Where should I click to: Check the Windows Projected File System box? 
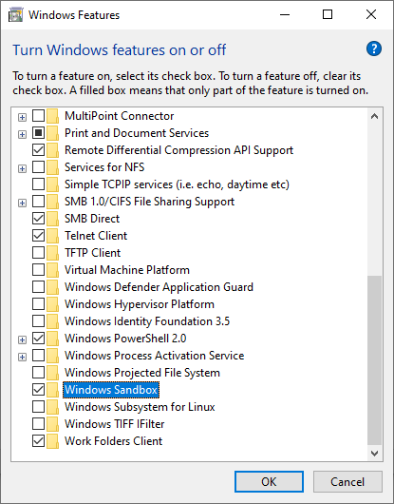click(39, 373)
